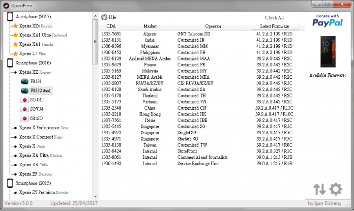Select Xperia XA1 Ultra Redwood
Image resolution: width=354 pixels, height=211 pixels.
pos(43,35)
